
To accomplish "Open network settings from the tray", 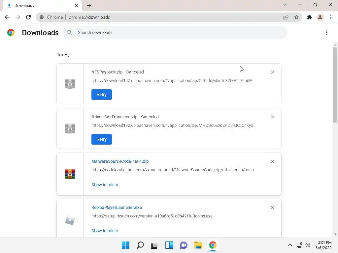I will tap(299, 245).
